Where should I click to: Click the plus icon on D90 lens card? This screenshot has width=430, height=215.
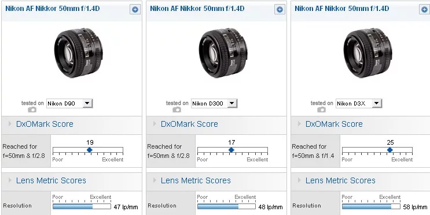click(x=135, y=10)
